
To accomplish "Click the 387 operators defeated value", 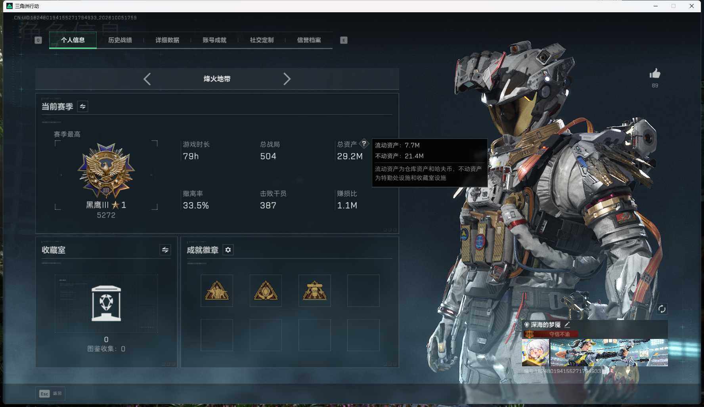I will pyautogui.click(x=268, y=205).
